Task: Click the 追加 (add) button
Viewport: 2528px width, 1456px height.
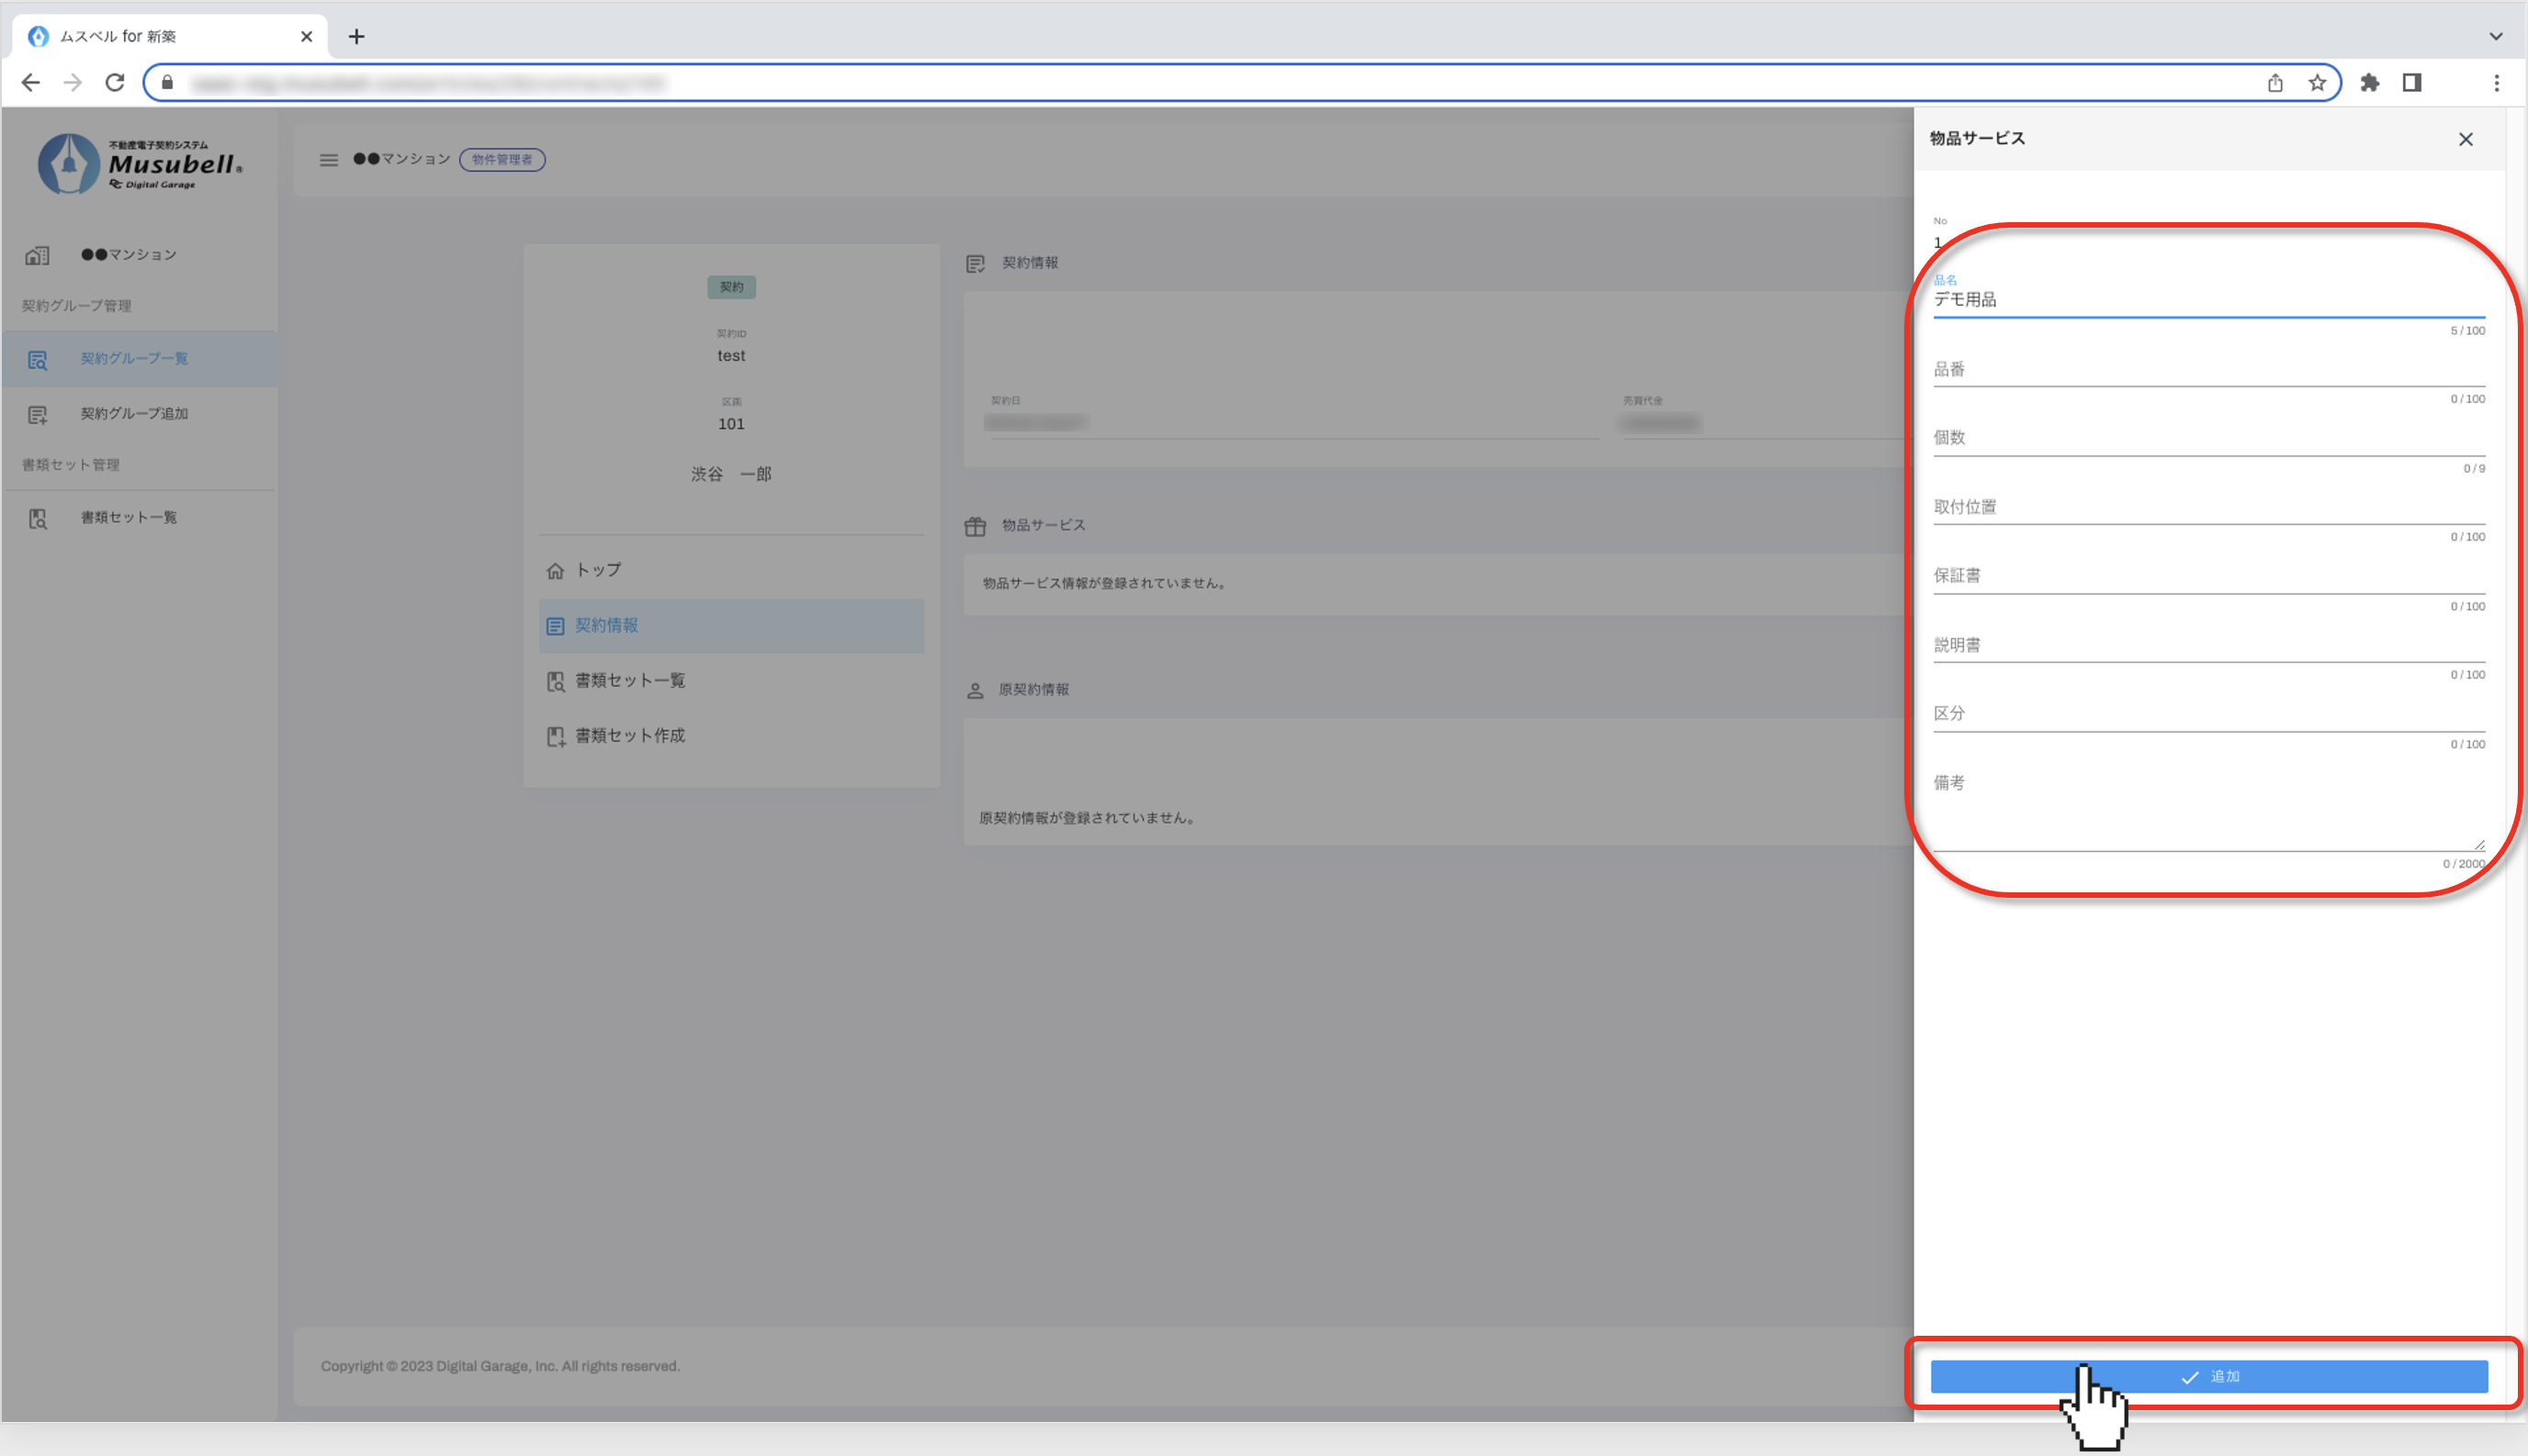Action: click(2208, 1376)
